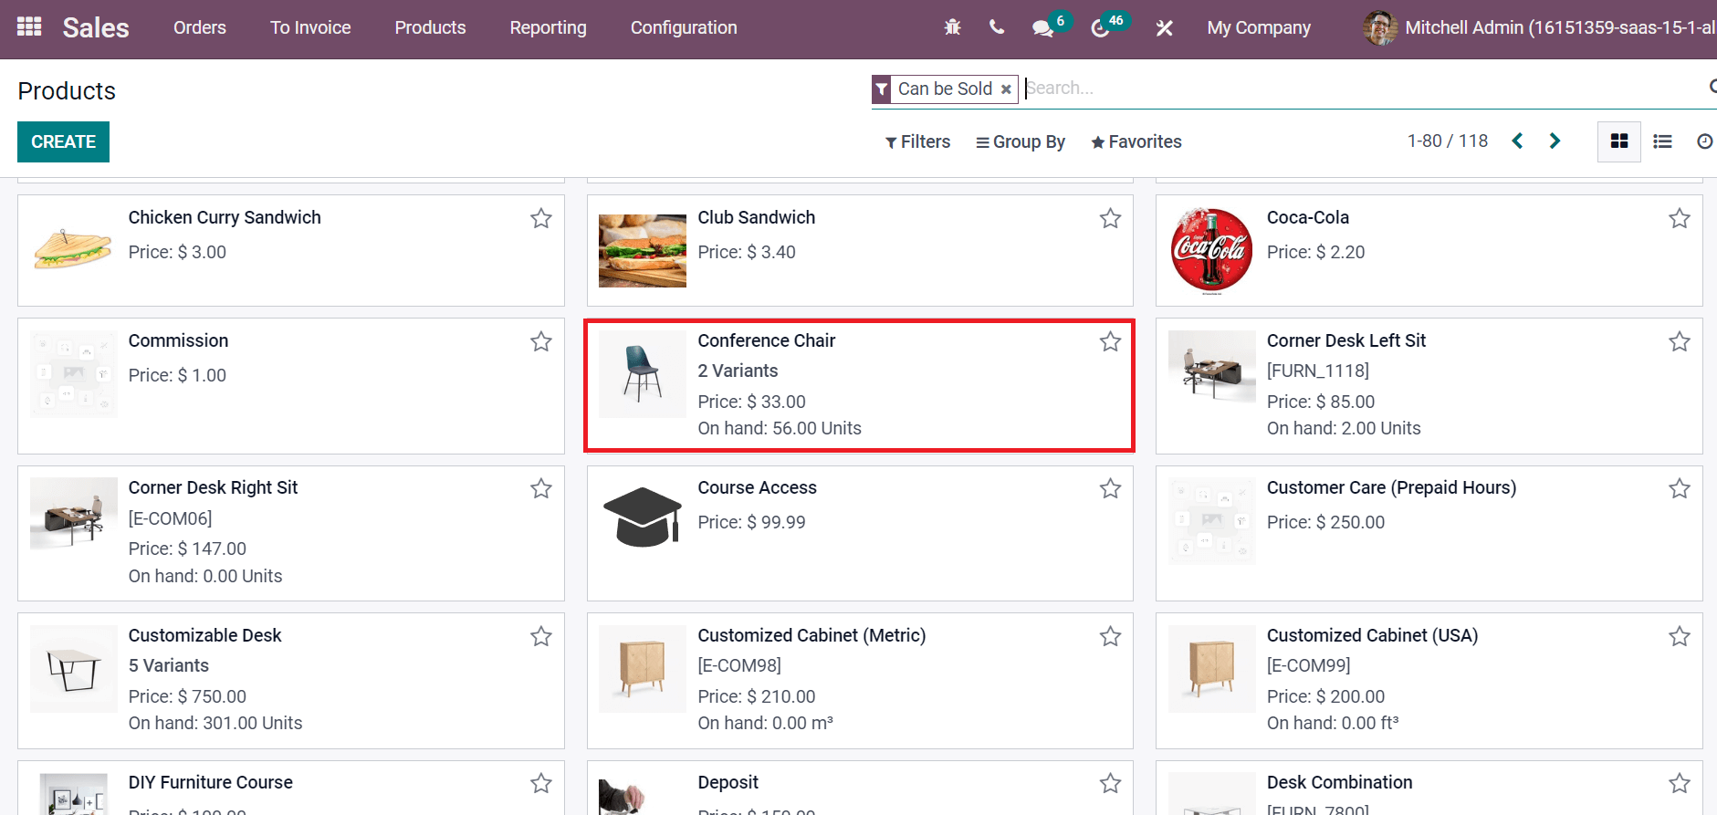
Task: Open Mitchell Admin user avatar
Action: pos(1379,27)
